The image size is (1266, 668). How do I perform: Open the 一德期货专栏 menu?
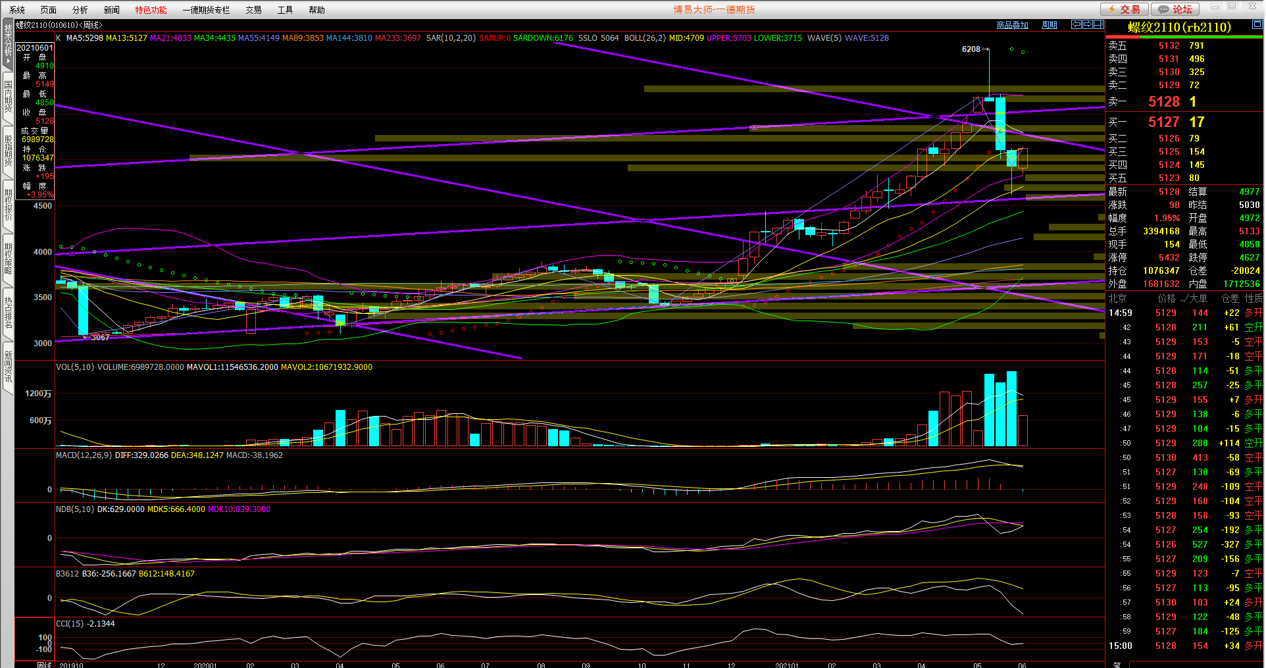[x=206, y=10]
